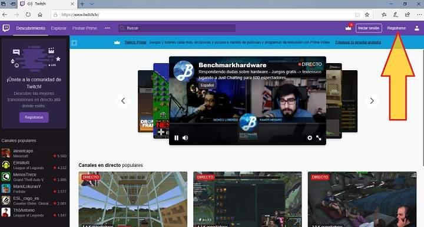The width and height of the screenshot is (424, 227).
Task: Open the Benchmarkhardware channel avatar
Action: tap(184, 71)
